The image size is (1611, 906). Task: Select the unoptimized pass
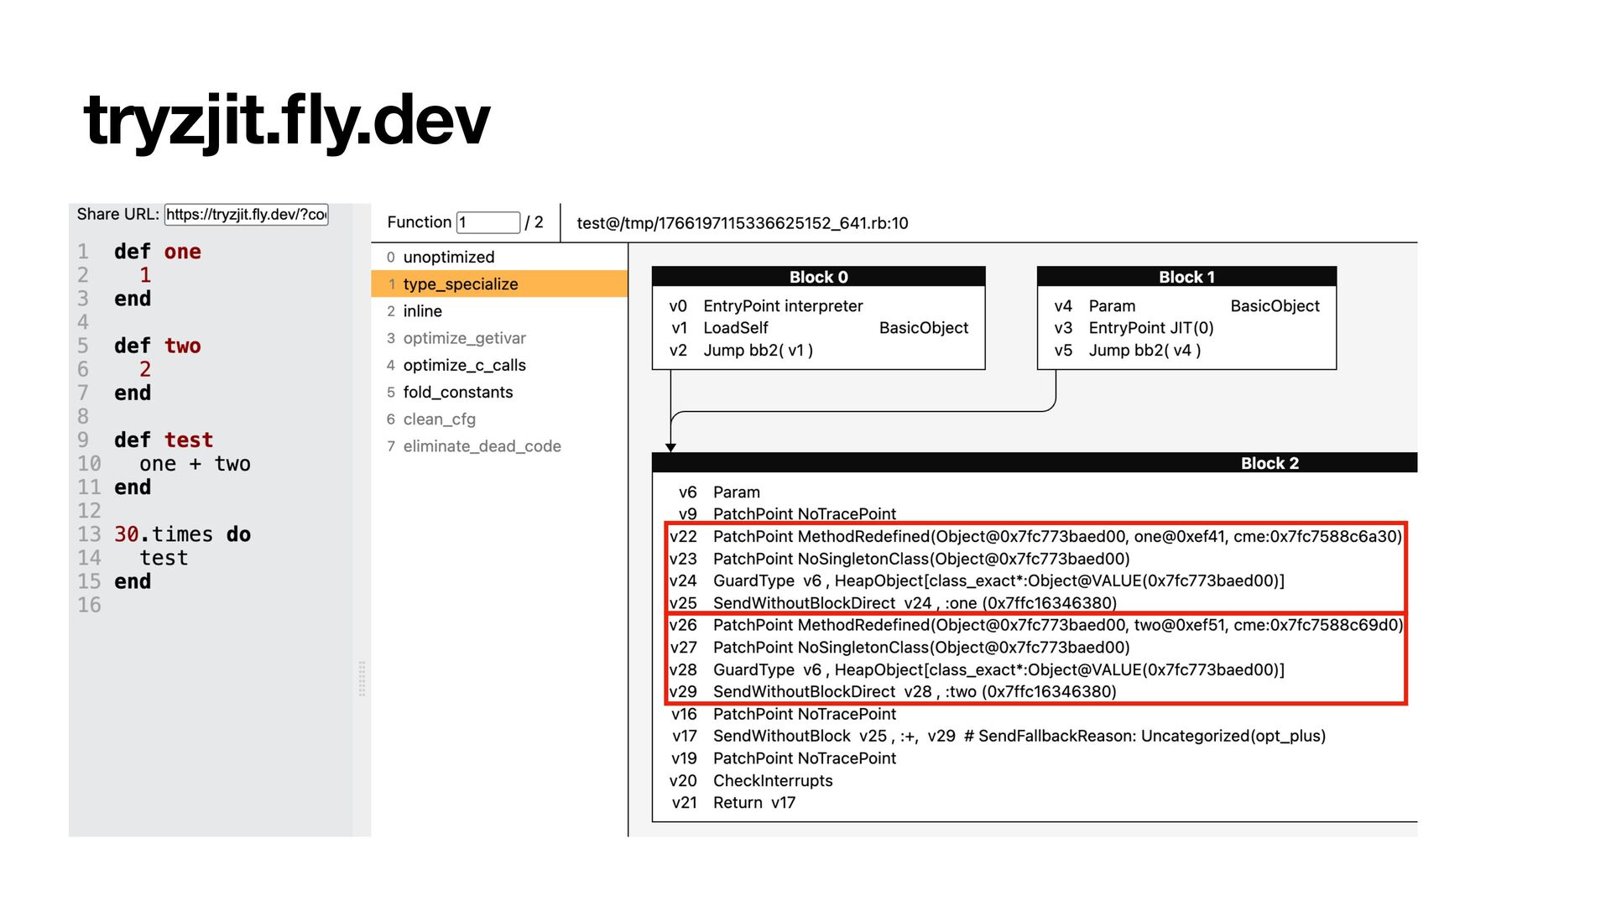tap(448, 257)
